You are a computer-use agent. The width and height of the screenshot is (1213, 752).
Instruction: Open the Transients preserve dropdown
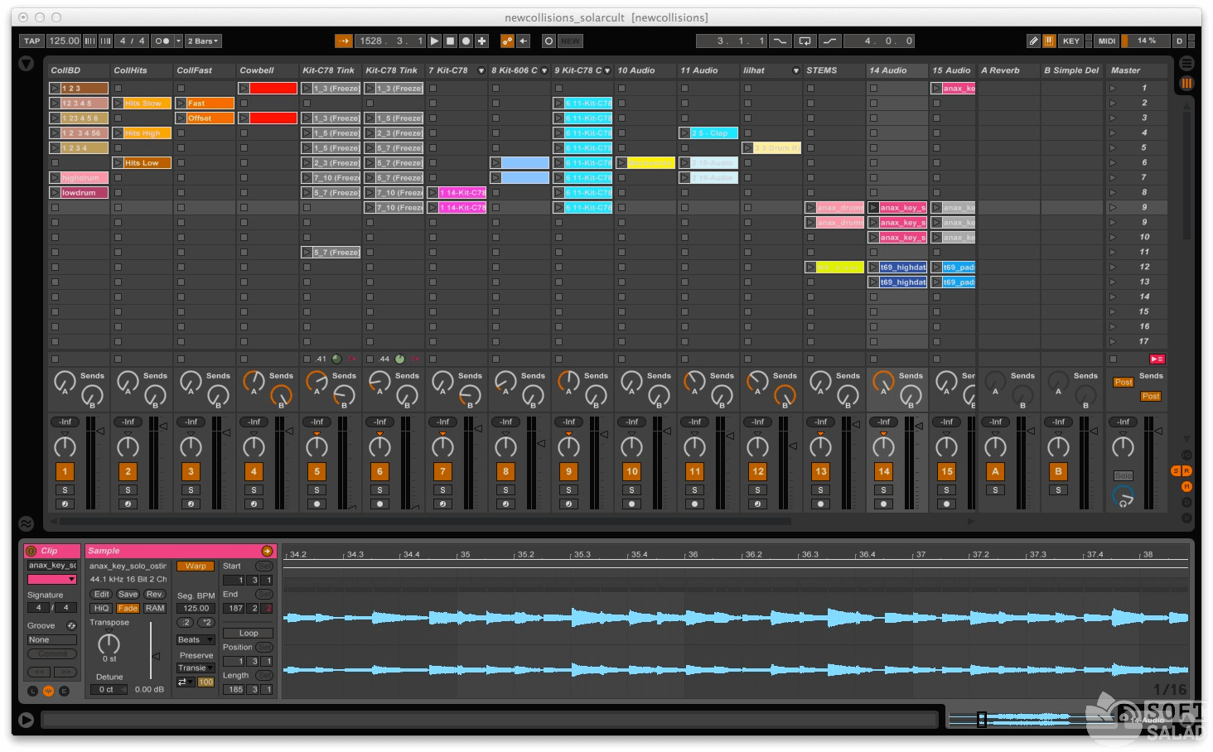coord(196,668)
